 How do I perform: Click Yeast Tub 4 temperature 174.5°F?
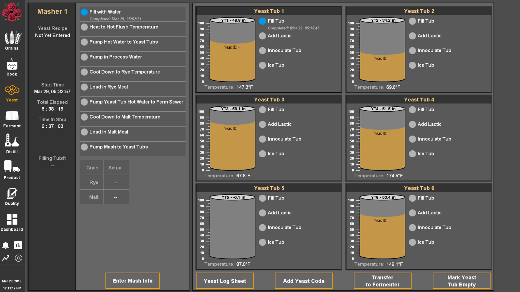coord(394,176)
